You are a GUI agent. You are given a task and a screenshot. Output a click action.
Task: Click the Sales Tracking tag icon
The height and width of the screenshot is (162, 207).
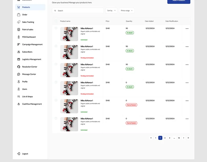tap(19, 22)
